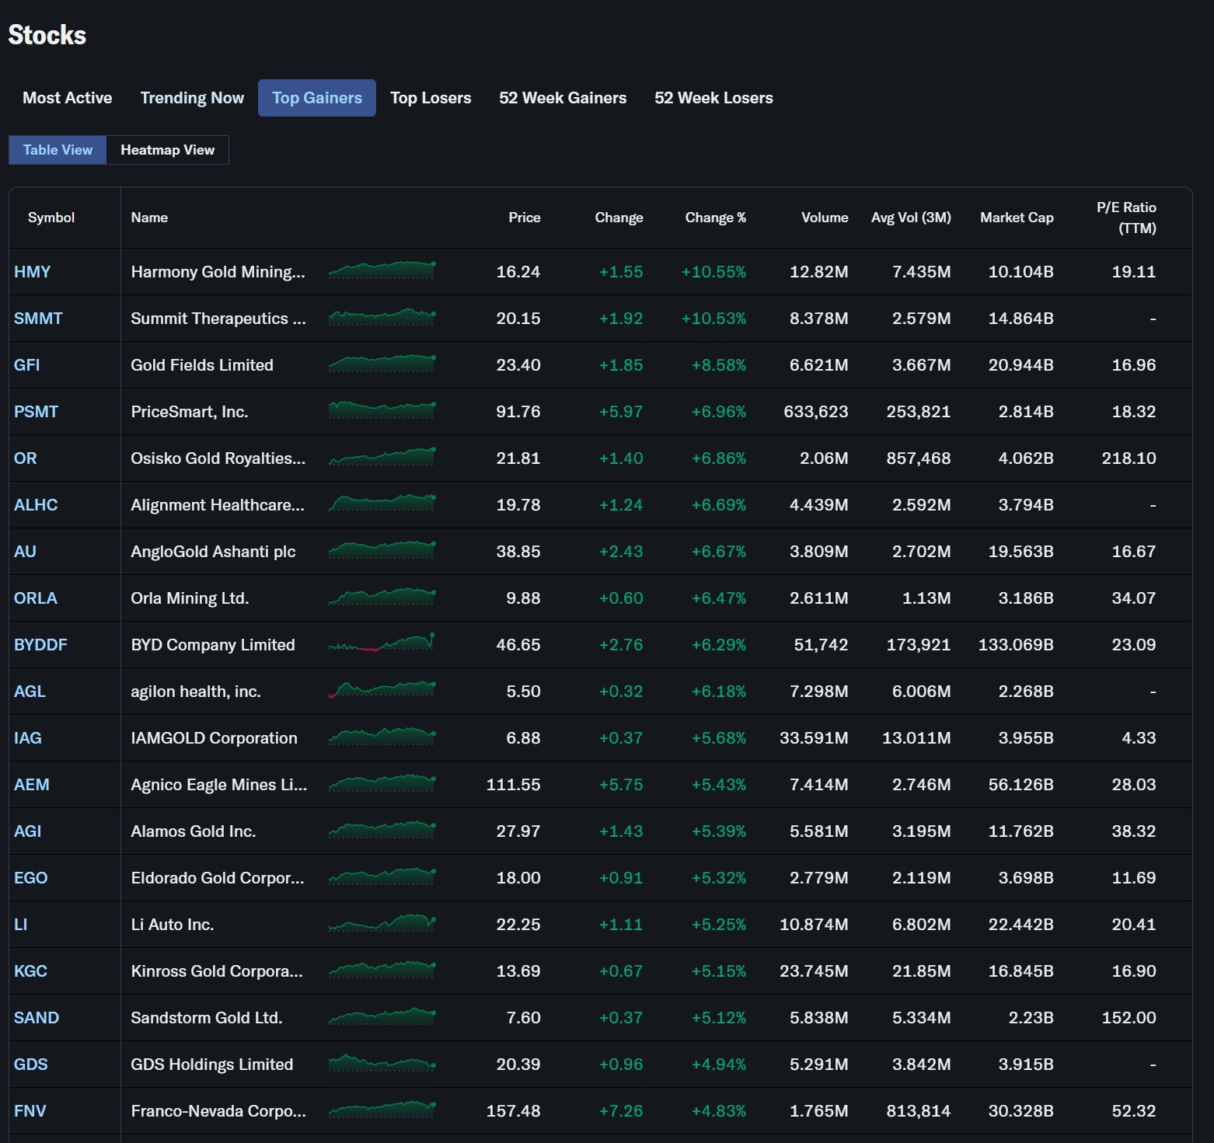Click Osisko Gold Royalties sparkline chart
1214x1143 pixels.
tap(382, 456)
